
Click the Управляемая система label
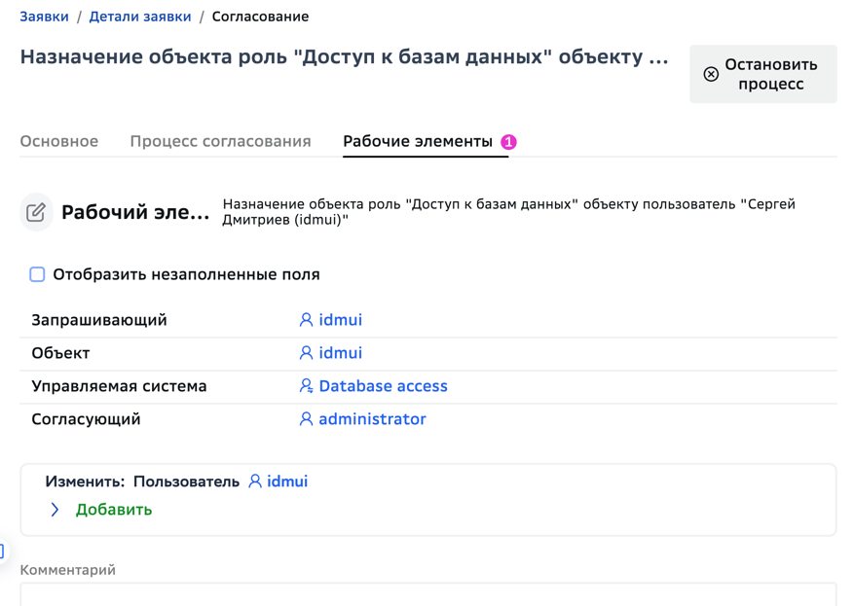[119, 386]
